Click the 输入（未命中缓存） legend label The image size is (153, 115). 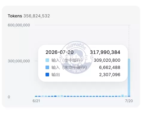(69, 67)
